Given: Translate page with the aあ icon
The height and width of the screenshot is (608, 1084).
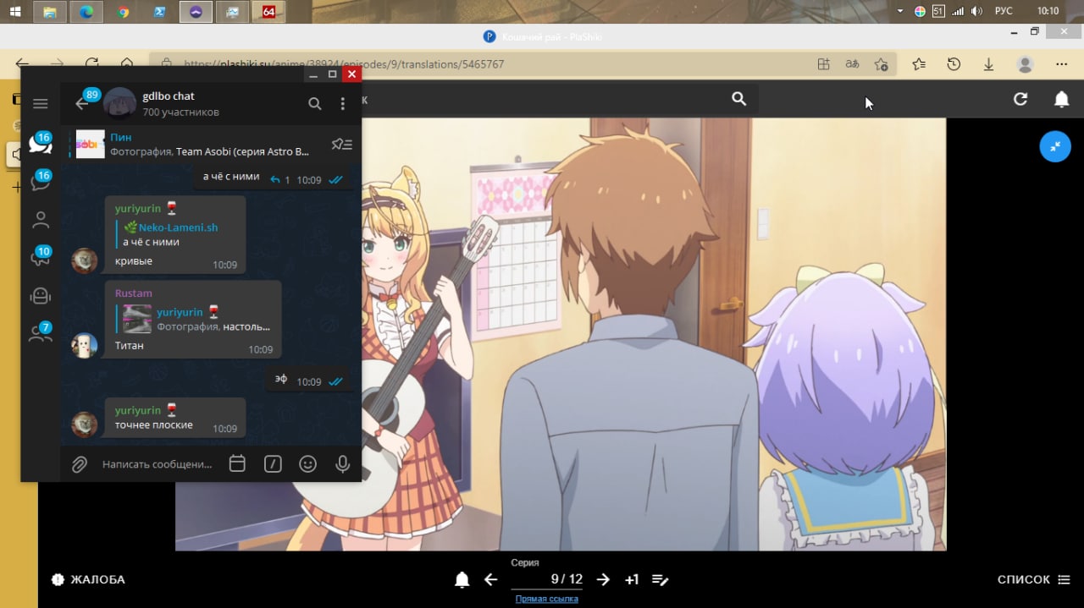Looking at the screenshot, I should (x=852, y=64).
